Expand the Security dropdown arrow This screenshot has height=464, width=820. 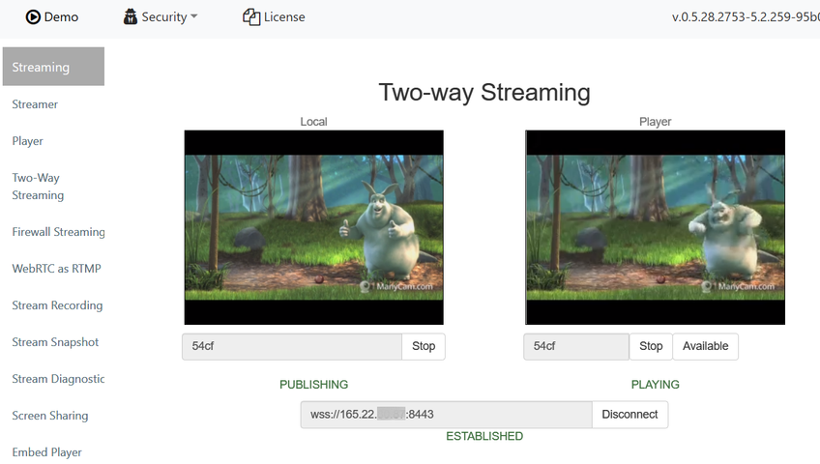tap(194, 16)
